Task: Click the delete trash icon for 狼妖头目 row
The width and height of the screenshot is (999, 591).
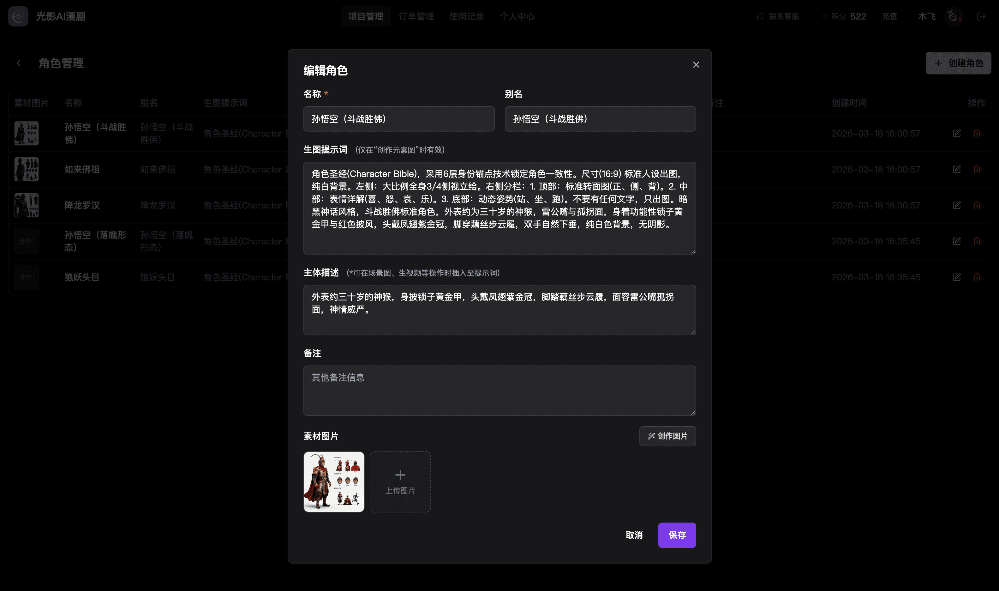Action: pos(977,277)
